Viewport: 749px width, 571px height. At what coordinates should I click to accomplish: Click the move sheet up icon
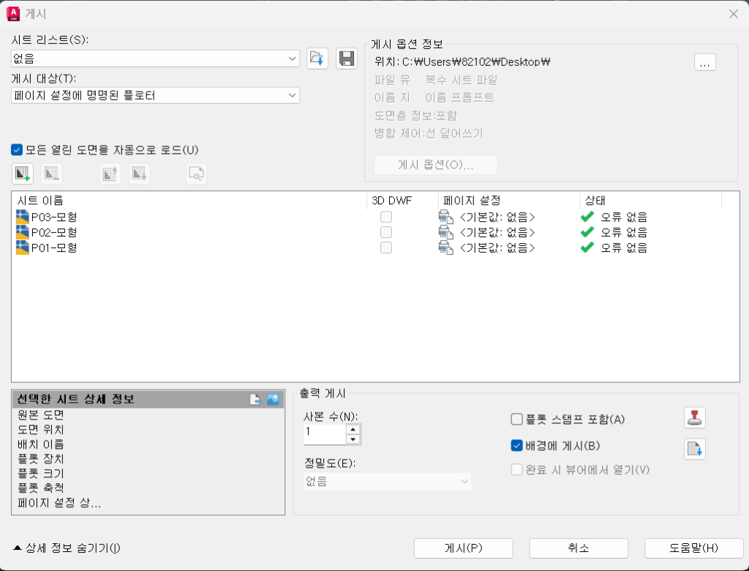109,173
